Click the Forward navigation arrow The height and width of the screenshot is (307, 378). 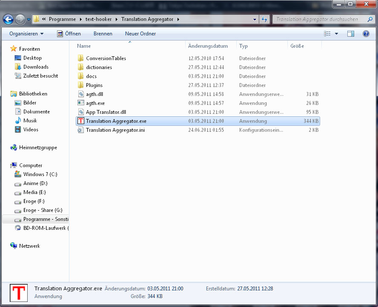[20, 19]
